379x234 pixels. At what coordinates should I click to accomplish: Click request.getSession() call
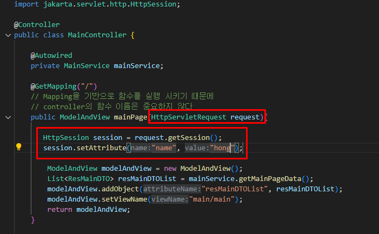[176, 138]
